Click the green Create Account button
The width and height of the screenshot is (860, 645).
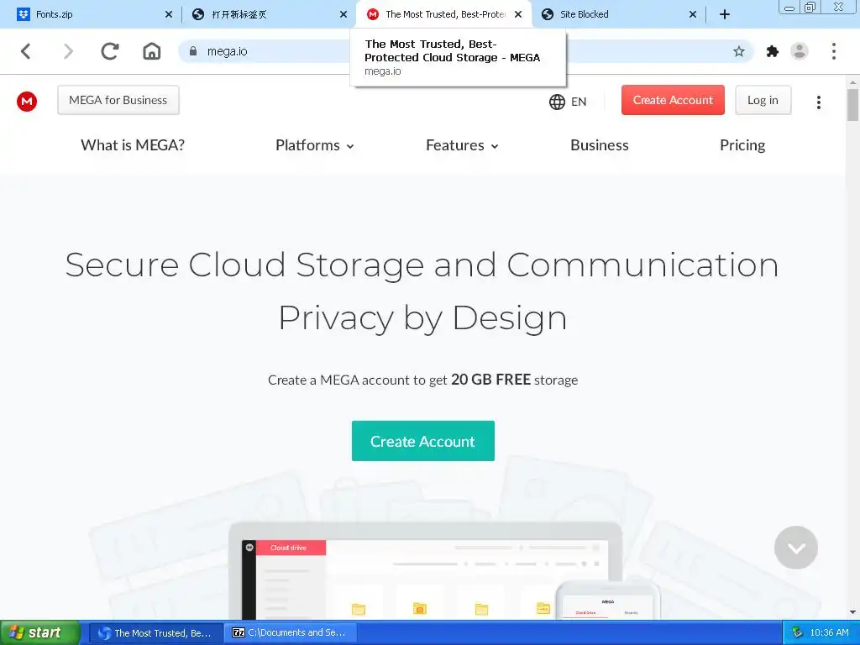coord(423,441)
